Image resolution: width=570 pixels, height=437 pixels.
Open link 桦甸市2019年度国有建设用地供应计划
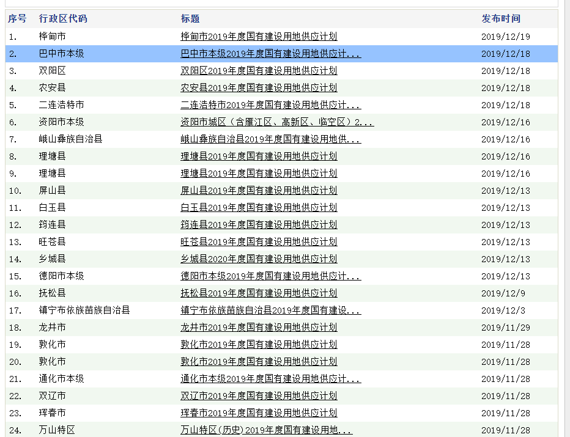click(259, 36)
